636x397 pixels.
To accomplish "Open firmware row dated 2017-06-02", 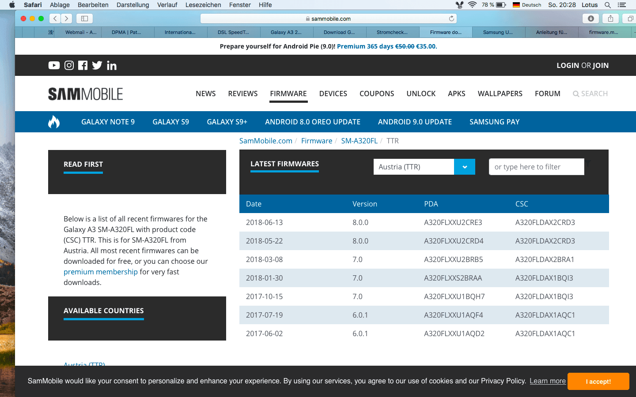I will pos(424,333).
